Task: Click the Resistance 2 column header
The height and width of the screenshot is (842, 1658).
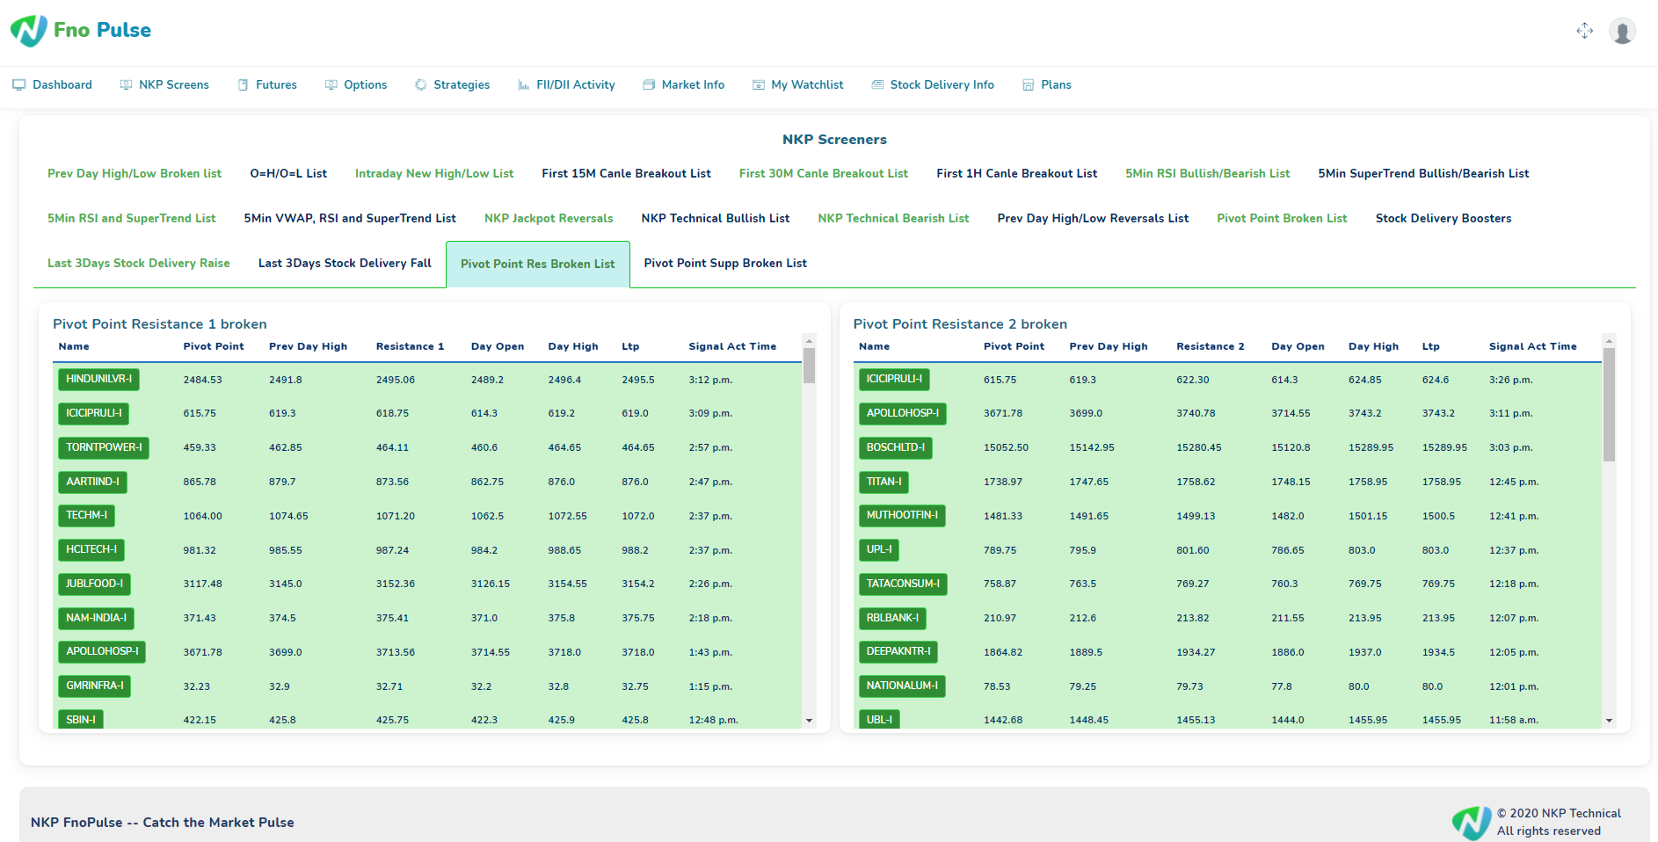Action: coord(1211,347)
